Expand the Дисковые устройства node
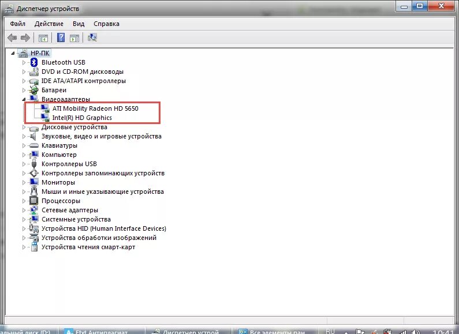 pos(24,127)
